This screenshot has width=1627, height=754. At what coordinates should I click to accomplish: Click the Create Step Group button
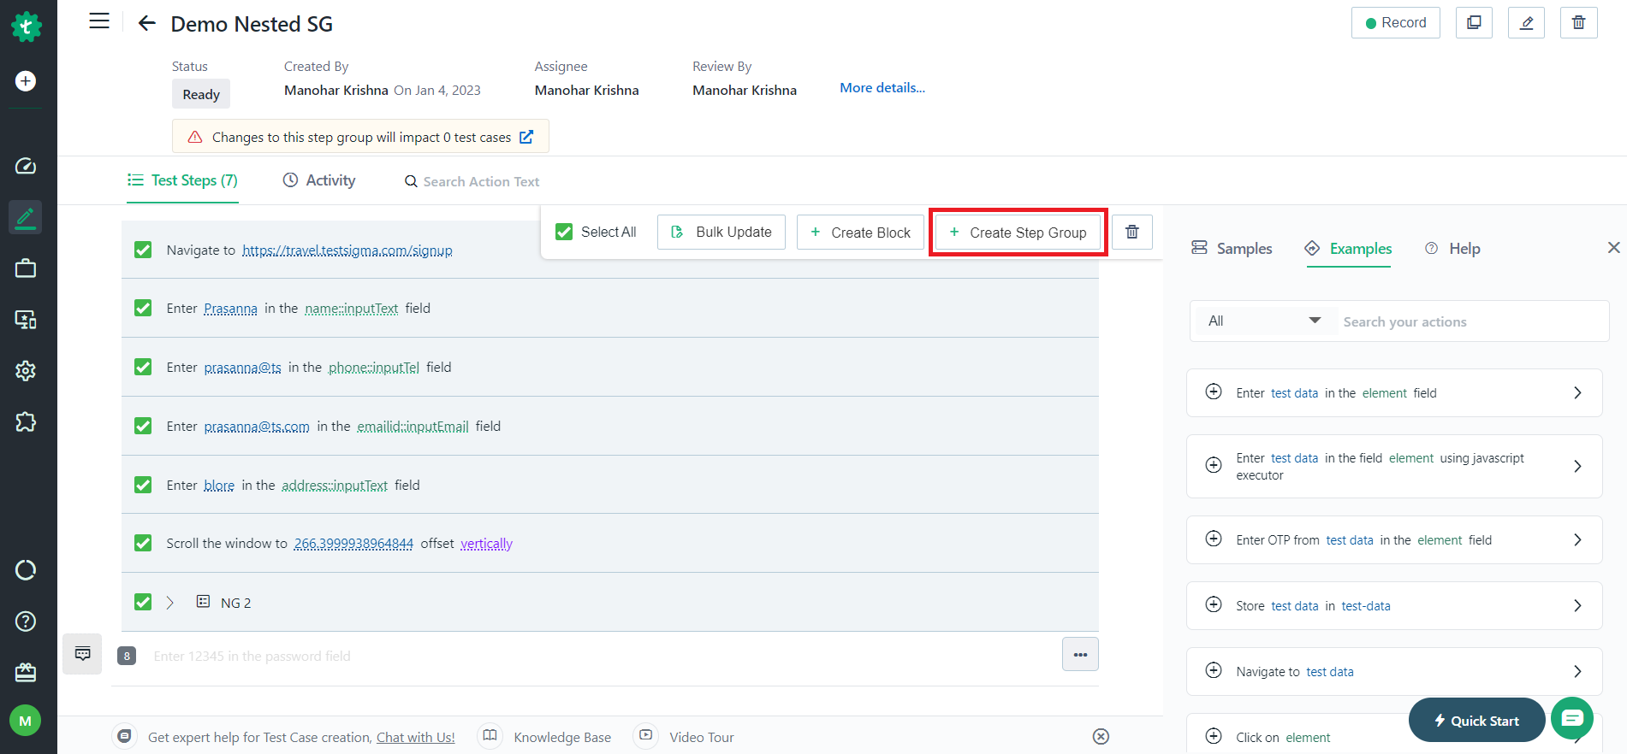tap(1018, 232)
